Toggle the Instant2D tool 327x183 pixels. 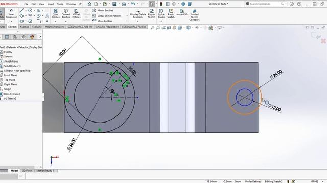tap(182, 12)
